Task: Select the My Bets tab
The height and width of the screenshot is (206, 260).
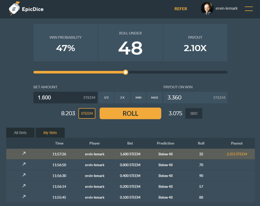Action: [50, 133]
